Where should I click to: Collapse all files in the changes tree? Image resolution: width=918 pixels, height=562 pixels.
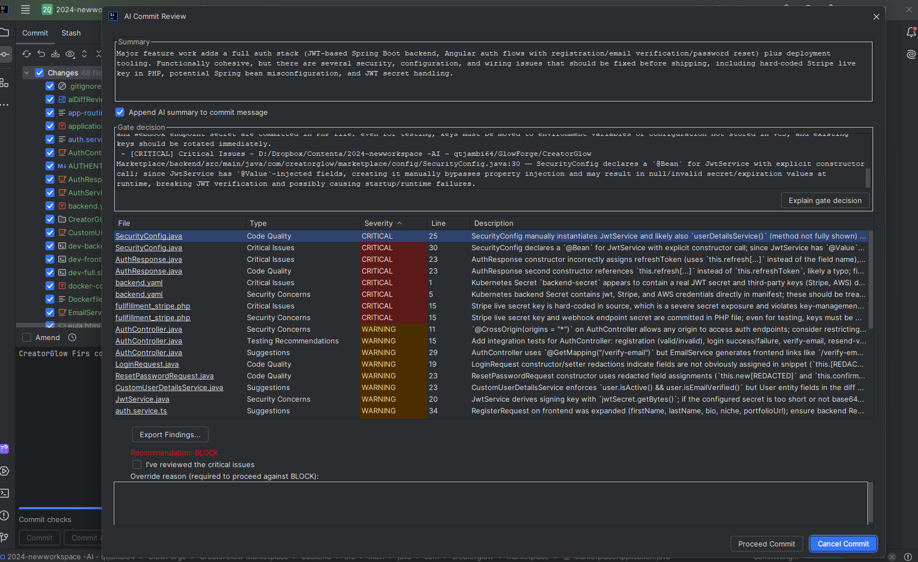[98, 54]
